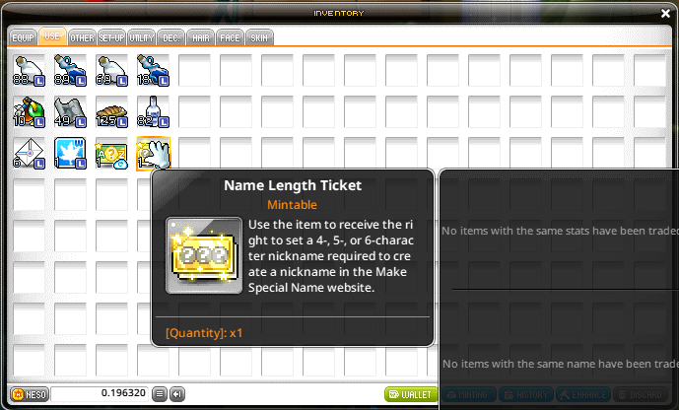Select the white envelope item
This screenshot has height=410, width=679.
coord(29,154)
